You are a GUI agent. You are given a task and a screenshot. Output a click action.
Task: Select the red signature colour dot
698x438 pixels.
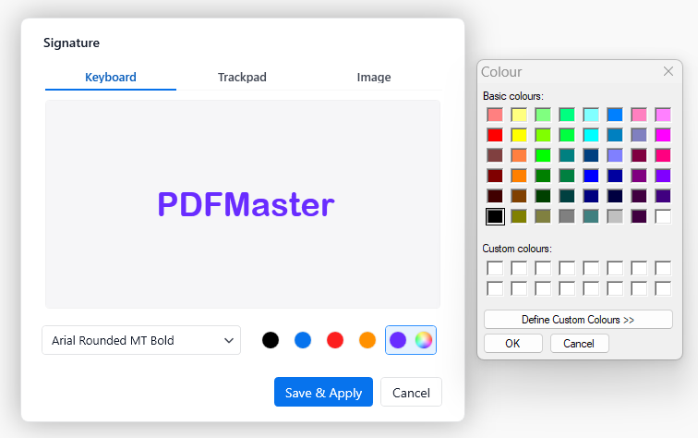tap(335, 340)
